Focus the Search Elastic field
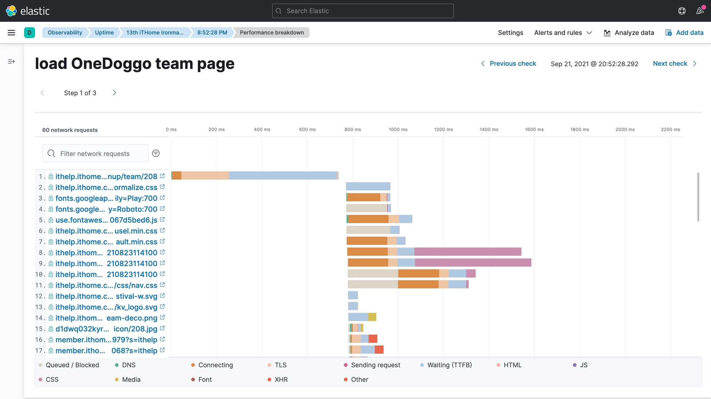 coord(363,11)
